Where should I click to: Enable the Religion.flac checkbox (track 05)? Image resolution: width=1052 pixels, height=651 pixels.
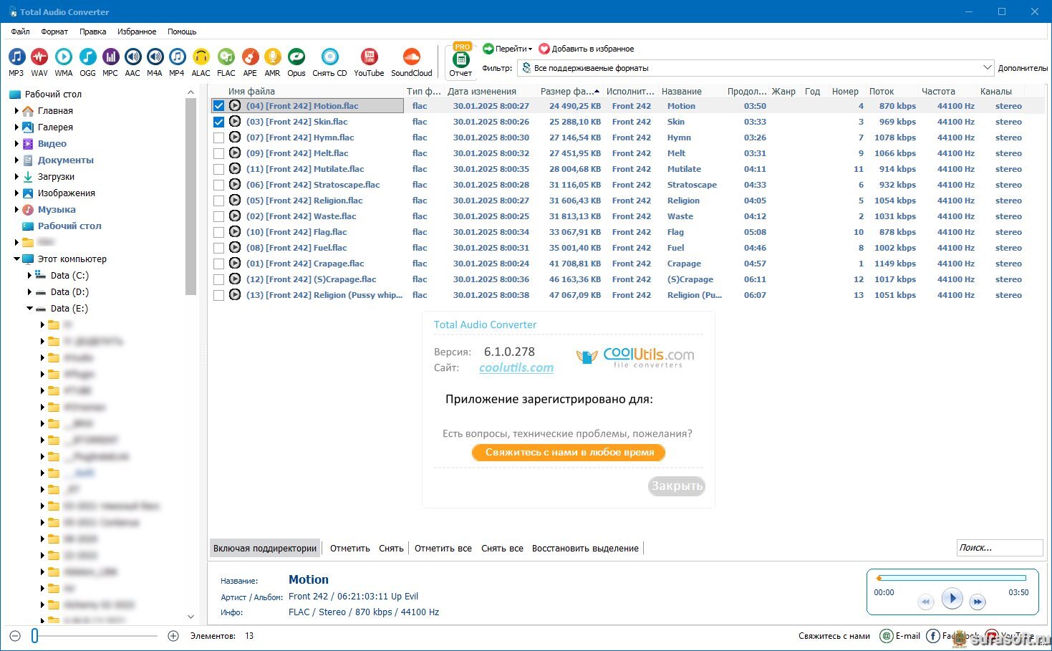tap(218, 200)
